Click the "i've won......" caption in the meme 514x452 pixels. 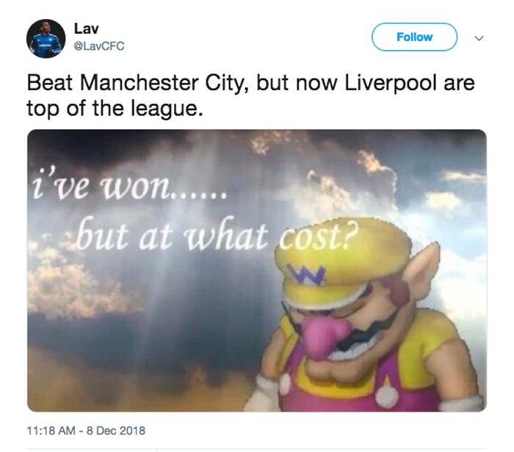128,185
